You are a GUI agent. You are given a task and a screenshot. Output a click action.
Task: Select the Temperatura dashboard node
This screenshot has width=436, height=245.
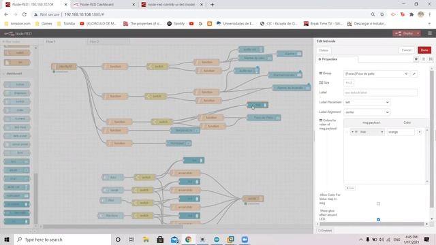click(185, 130)
